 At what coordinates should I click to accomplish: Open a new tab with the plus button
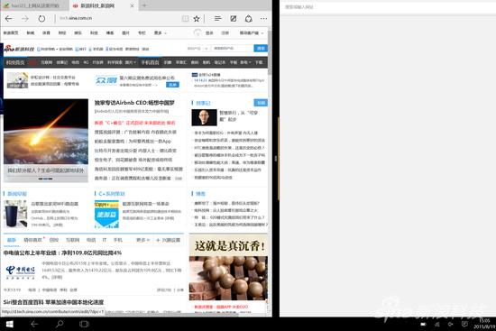tap(144, 5)
